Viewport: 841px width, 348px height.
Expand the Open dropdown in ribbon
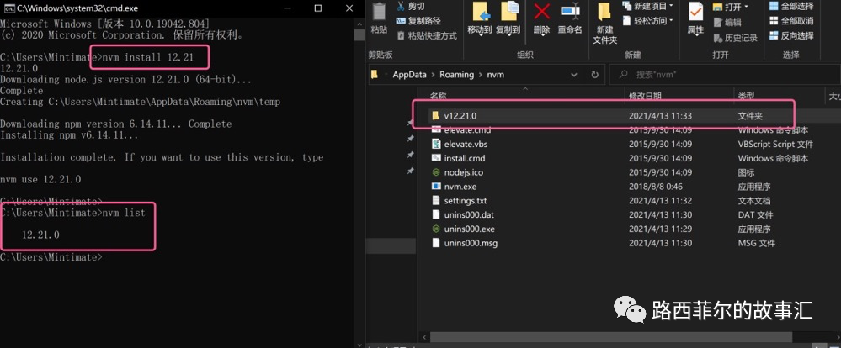tap(730, 7)
